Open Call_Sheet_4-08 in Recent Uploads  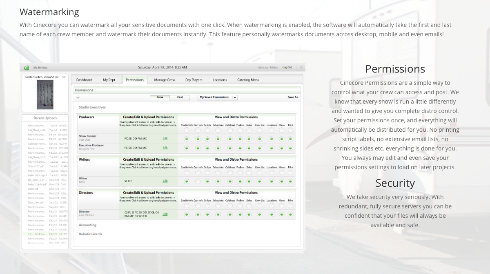click(x=47, y=130)
